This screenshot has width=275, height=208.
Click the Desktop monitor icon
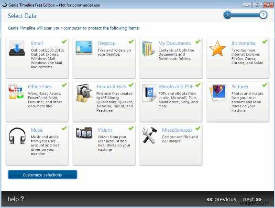(x=84, y=47)
